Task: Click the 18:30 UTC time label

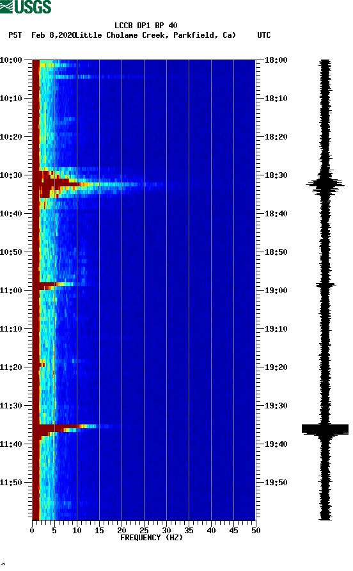Action: coord(276,175)
